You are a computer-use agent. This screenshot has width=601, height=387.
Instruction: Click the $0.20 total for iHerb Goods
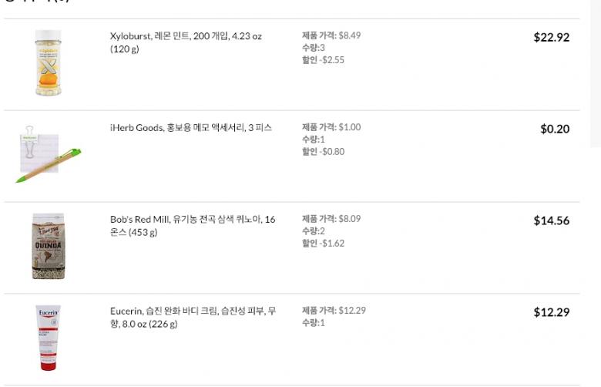pos(555,129)
